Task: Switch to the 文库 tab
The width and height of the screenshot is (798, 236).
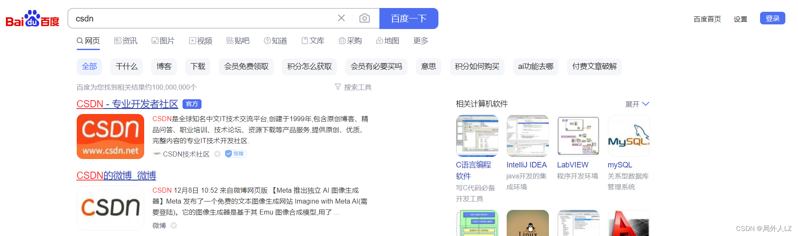Action: coord(313,41)
